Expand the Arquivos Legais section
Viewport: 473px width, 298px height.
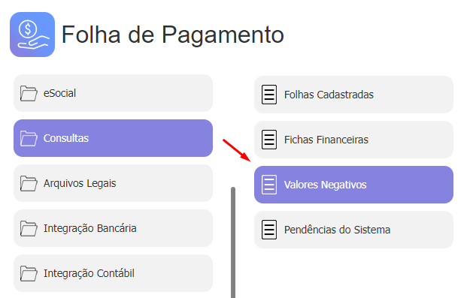click(113, 183)
